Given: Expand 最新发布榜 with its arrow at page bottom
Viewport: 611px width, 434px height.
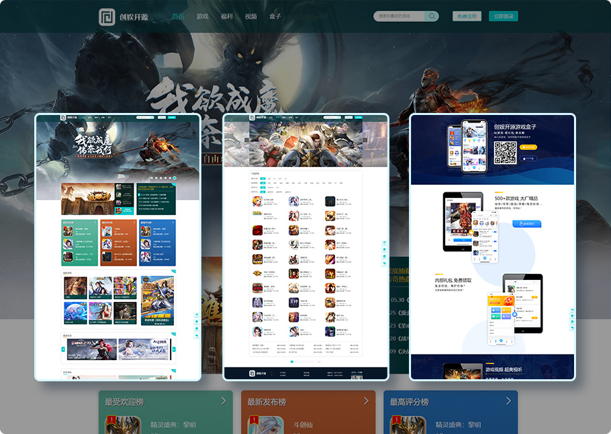Looking at the screenshot, I should (366, 401).
